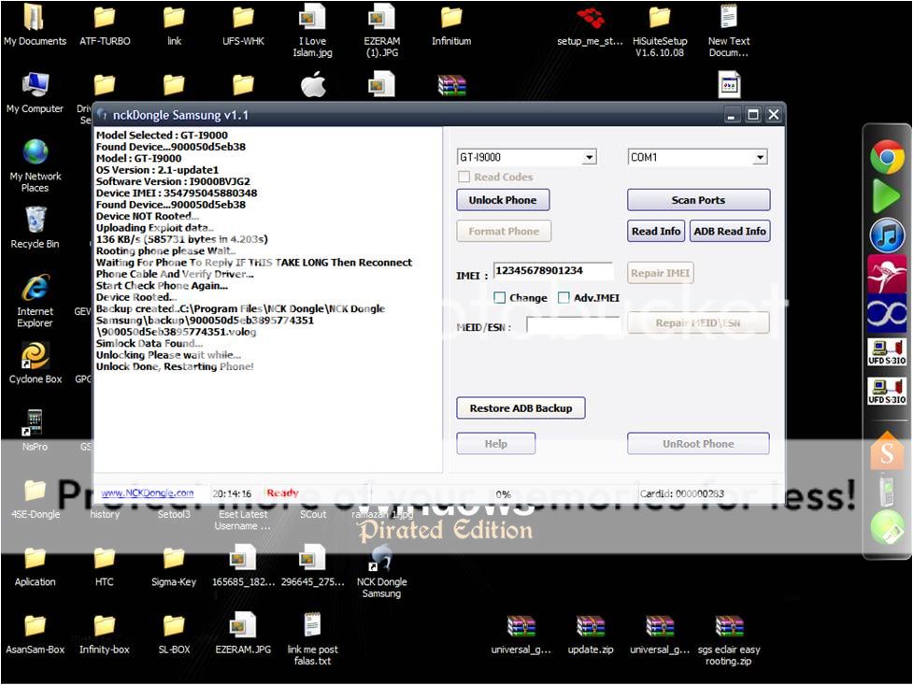The image size is (913, 685).
Task: Open the SL-BOX folder
Action: point(174,635)
